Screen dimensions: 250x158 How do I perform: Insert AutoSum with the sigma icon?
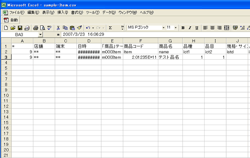point(110,28)
